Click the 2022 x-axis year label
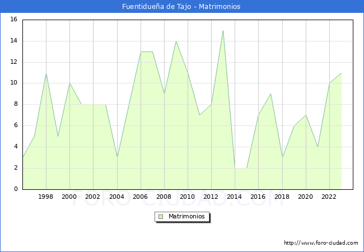This screenshot has height=252, width=364. click(x=329, y=197)
